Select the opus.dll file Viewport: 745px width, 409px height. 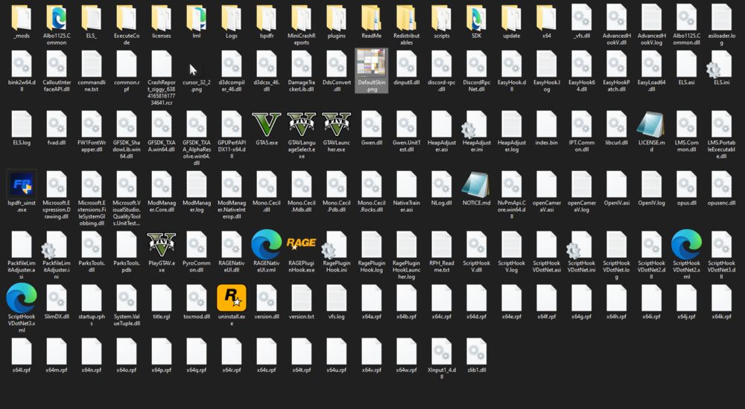pyautogui.click(x=686, y=184)
